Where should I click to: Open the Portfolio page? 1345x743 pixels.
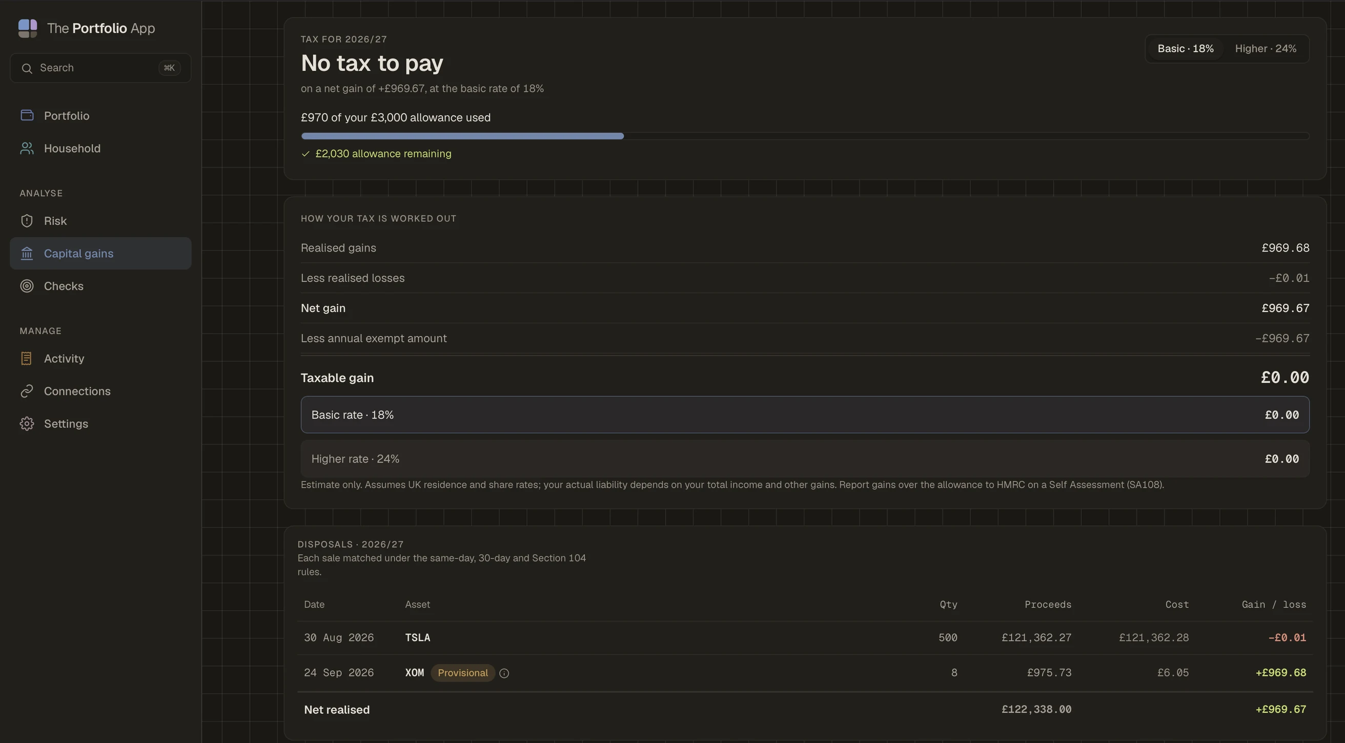[100, 115]
